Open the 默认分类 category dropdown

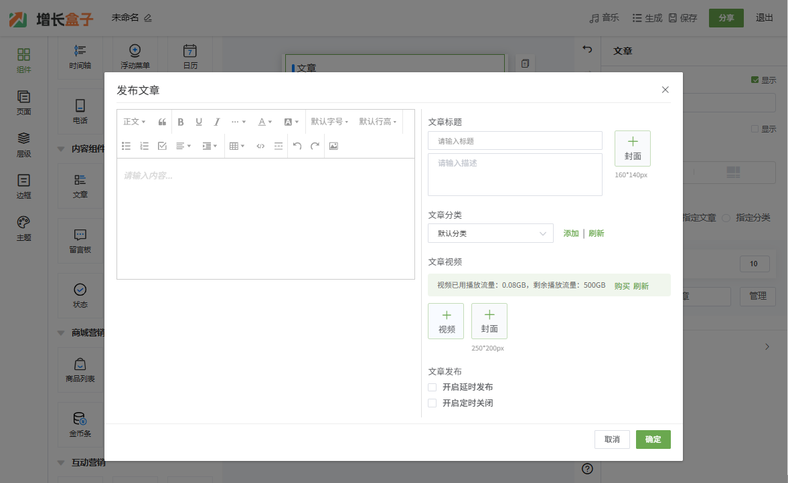tap(490, 233)
